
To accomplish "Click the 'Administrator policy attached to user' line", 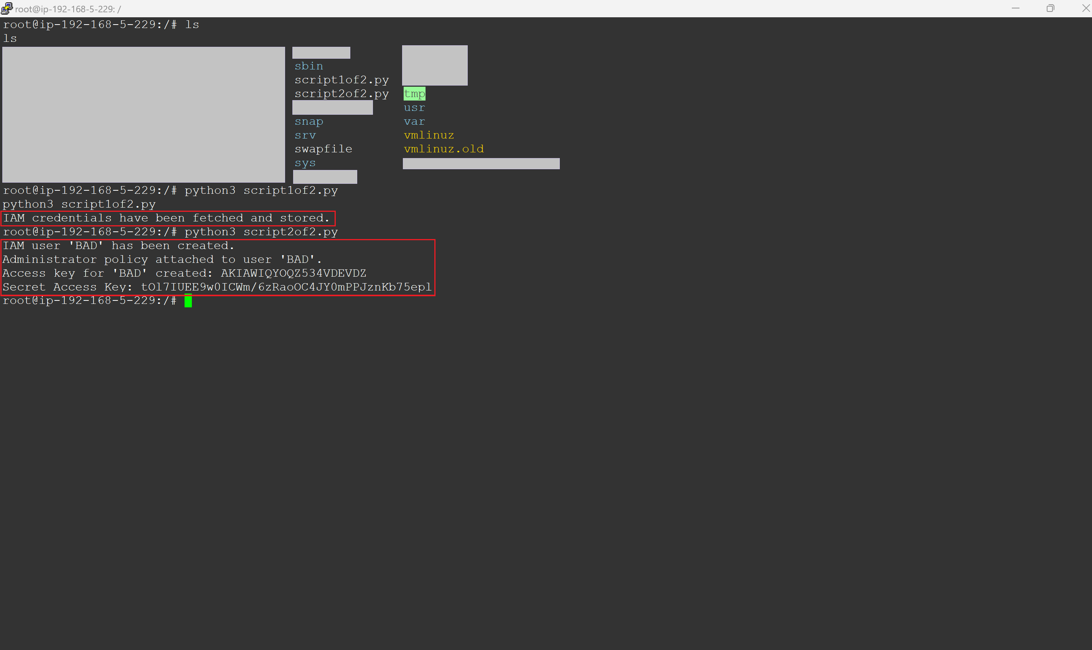I will [162, 260].
